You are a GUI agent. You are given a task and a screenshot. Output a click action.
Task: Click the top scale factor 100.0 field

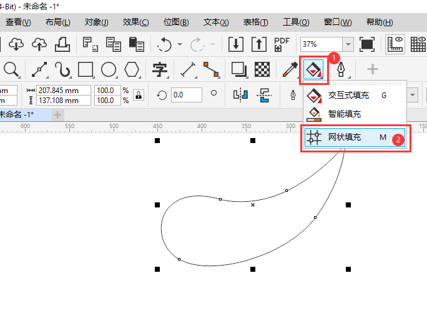click(107, 90)
